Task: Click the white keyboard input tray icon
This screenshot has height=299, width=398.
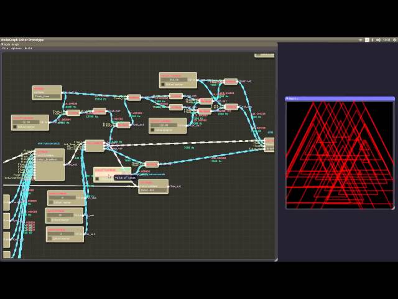Action: click(x=367, y=40)
